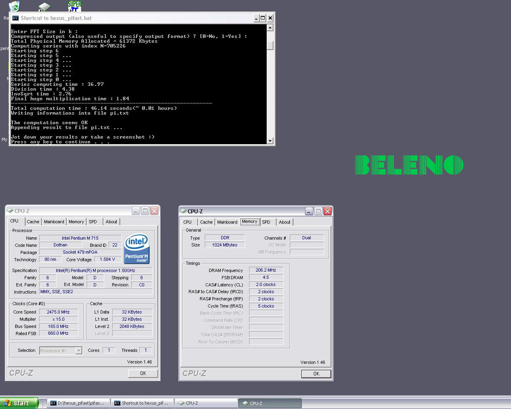Click the console scrollbar down arrow
Viewport: 511px width, 409px height.
[x=270, y=141]
